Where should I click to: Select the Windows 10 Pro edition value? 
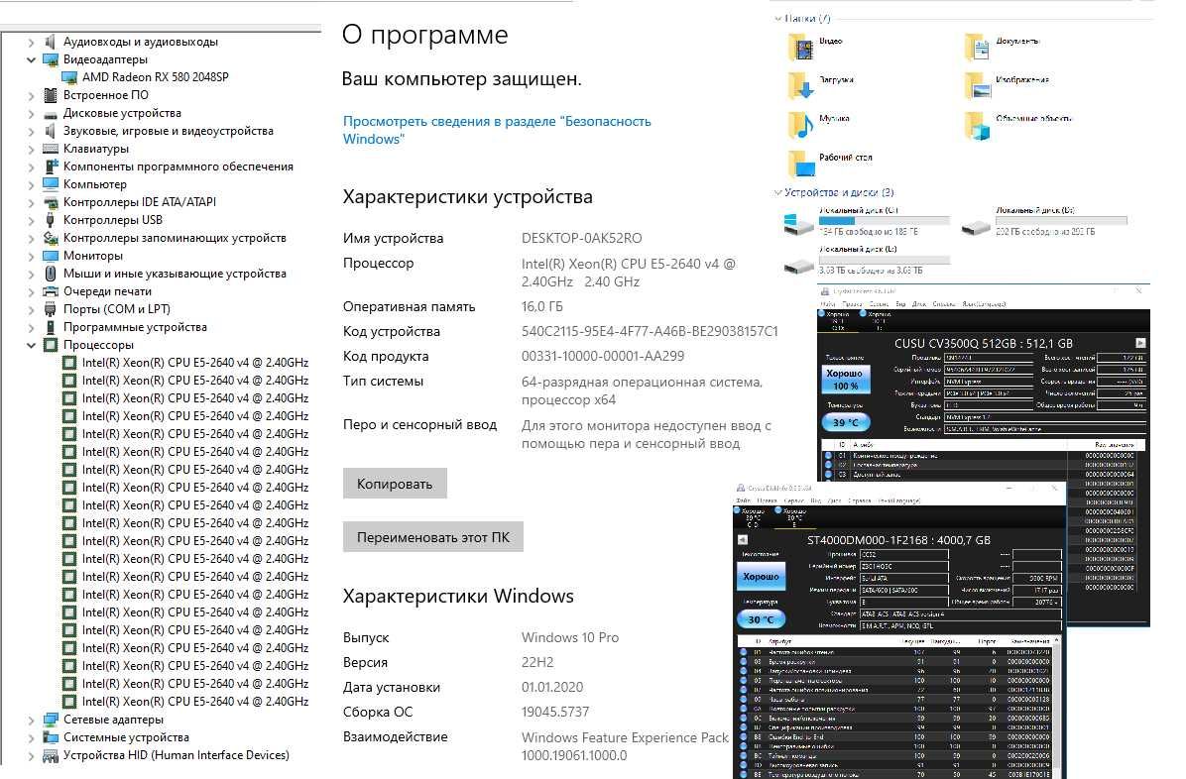coord(570,637)
